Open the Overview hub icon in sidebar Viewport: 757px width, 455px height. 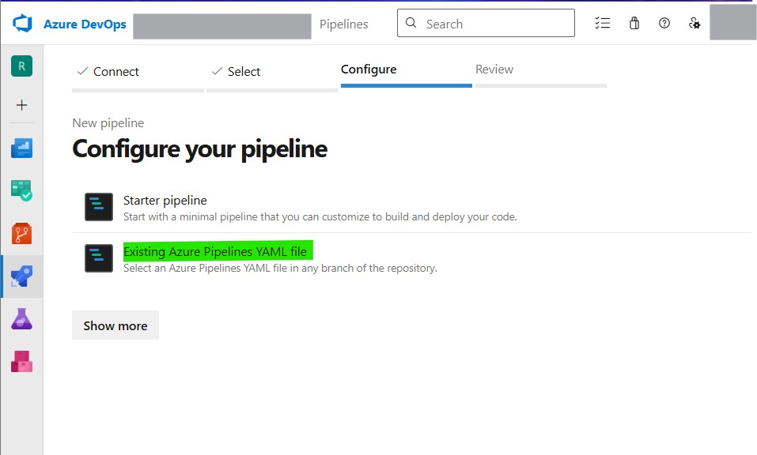click(21, 148)
